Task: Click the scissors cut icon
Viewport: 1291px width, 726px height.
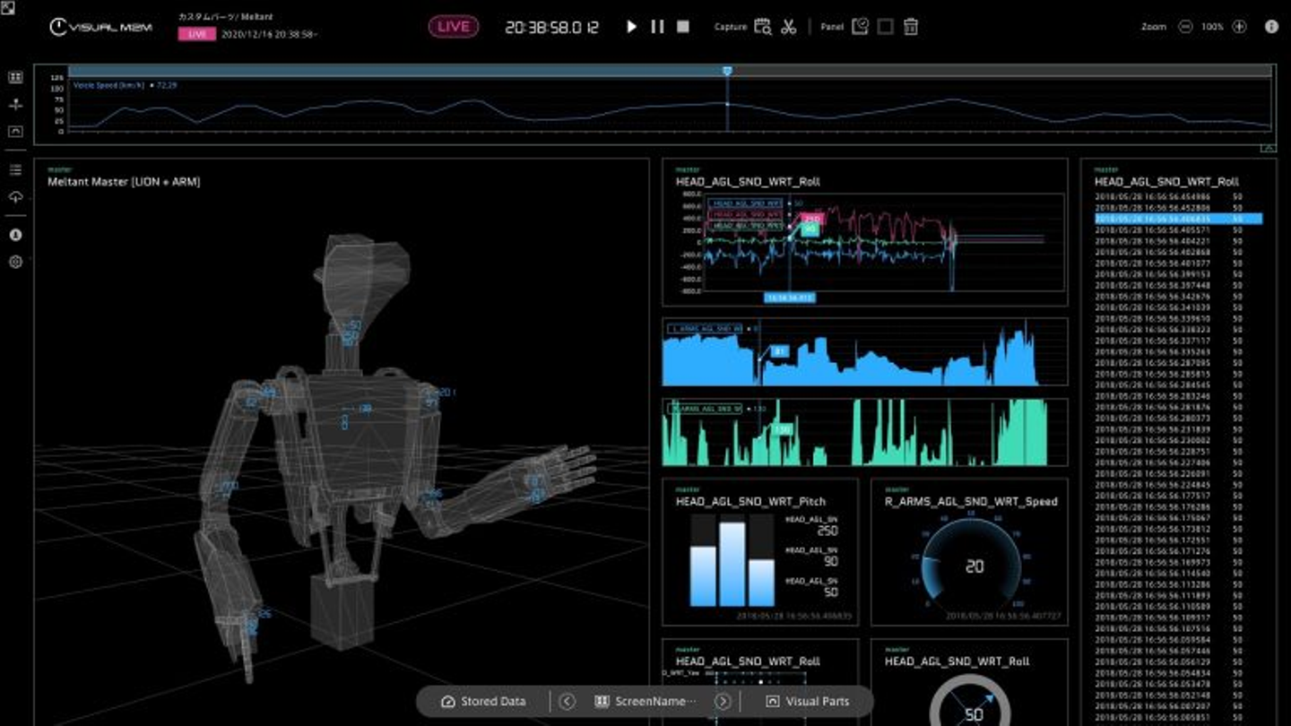Action: [788, 27]
